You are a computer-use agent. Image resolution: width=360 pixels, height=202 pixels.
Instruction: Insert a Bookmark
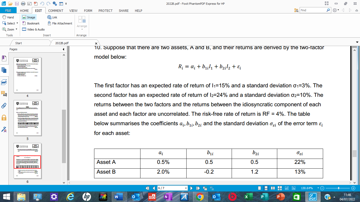point(31,23)
